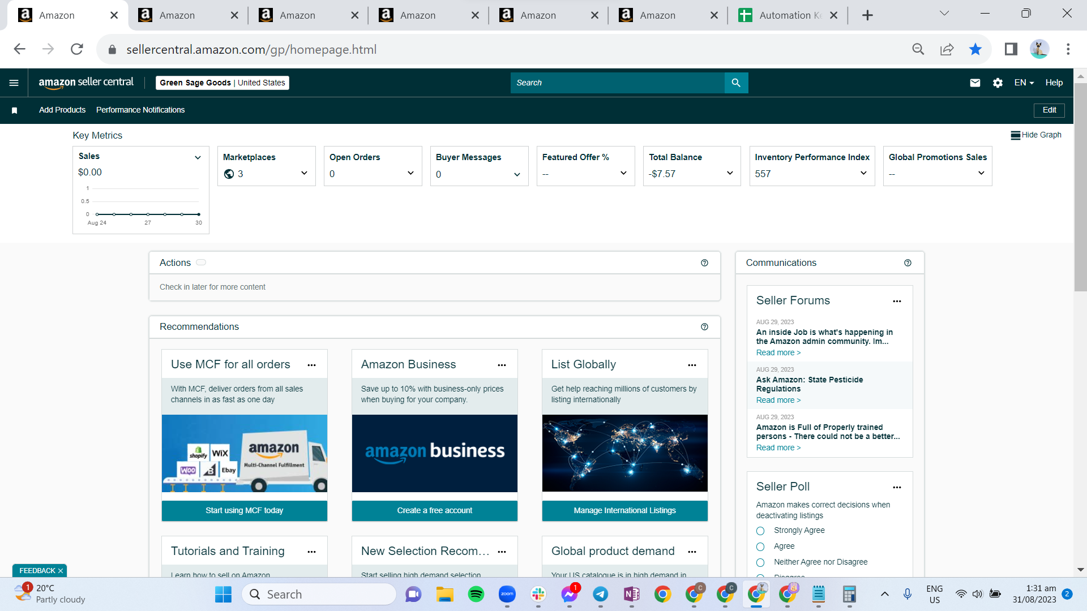Click the search magnifier button
Screen dimensions: 1087x611
point(736,83)
